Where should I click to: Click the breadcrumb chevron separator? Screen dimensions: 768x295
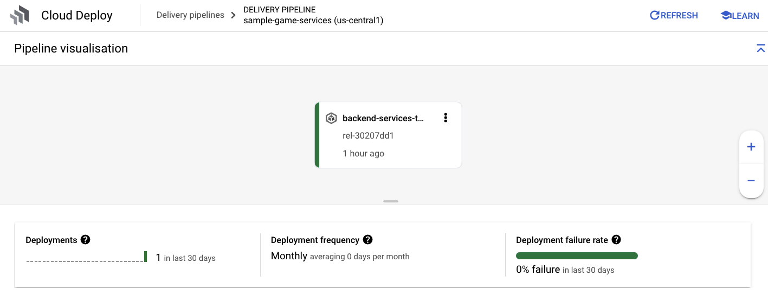[234, 15]
